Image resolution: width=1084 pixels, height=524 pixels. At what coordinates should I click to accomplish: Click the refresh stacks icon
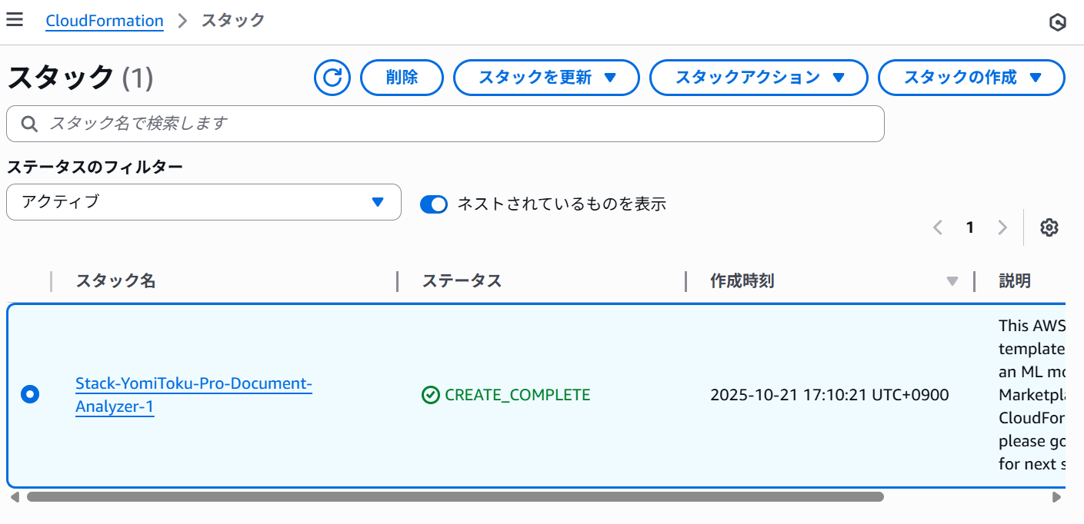click(332, 78)
